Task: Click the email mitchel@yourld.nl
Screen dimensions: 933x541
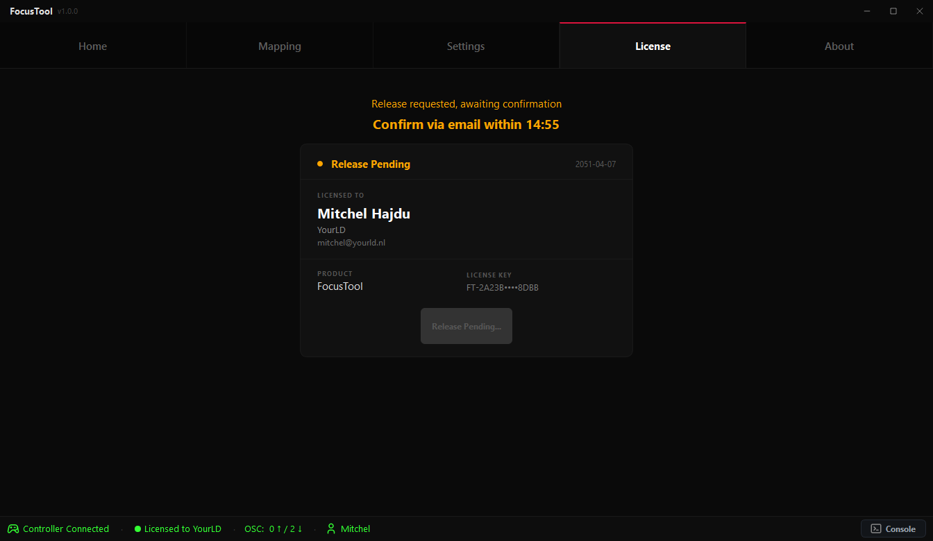Action: pos(351,243)
